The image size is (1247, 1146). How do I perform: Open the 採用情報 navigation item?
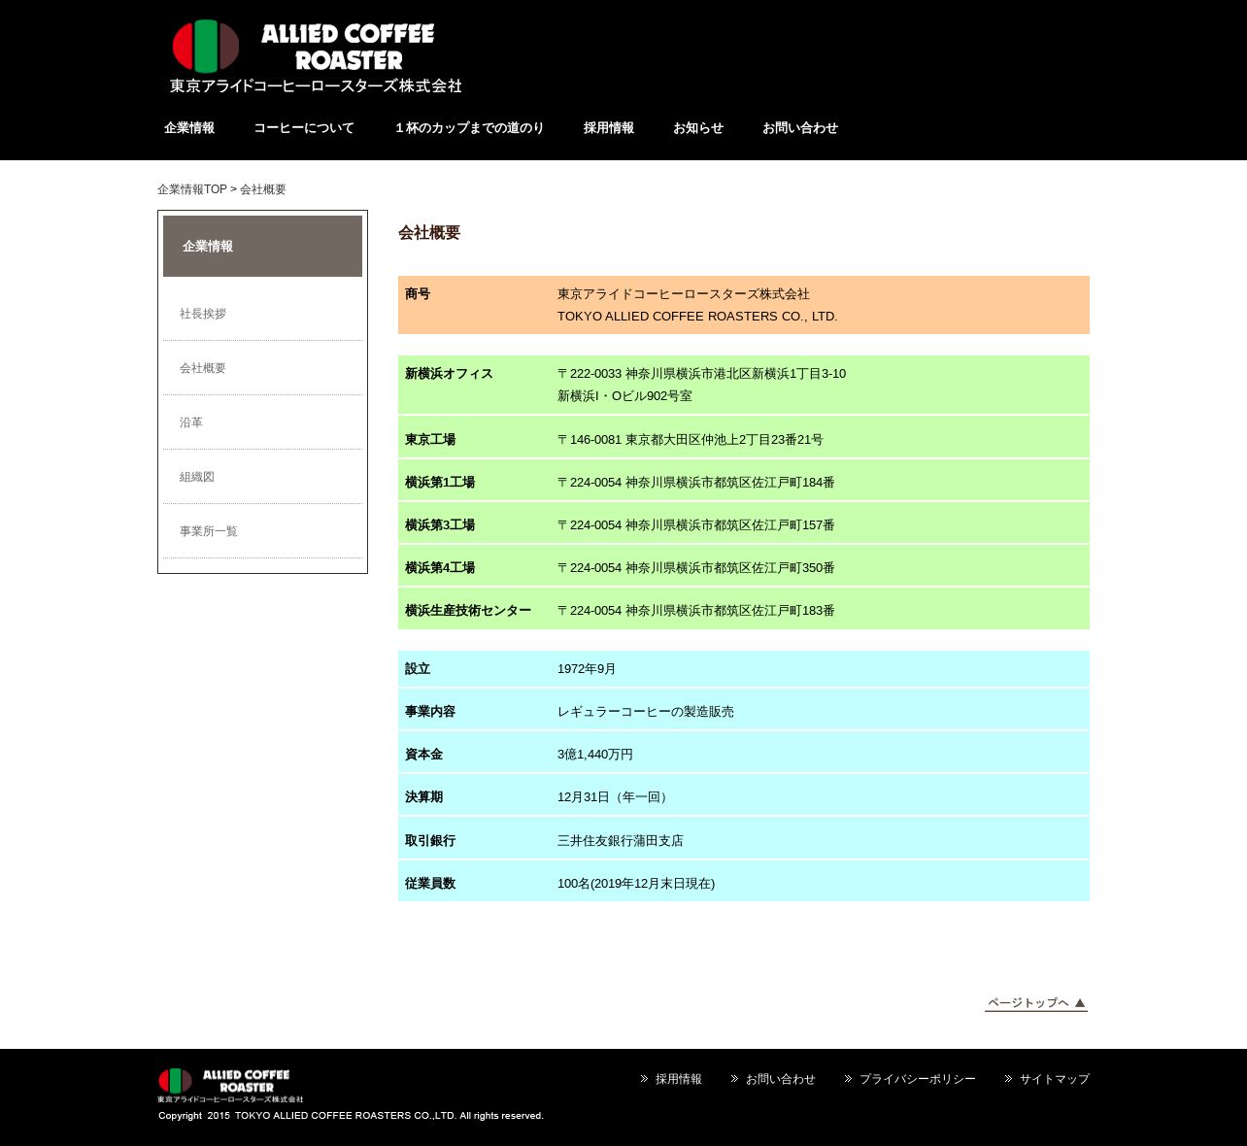609,128
